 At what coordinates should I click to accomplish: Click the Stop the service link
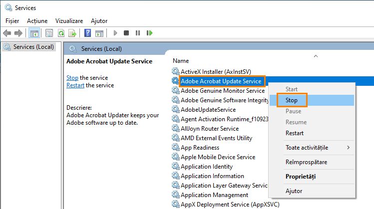tap(72, 78)
